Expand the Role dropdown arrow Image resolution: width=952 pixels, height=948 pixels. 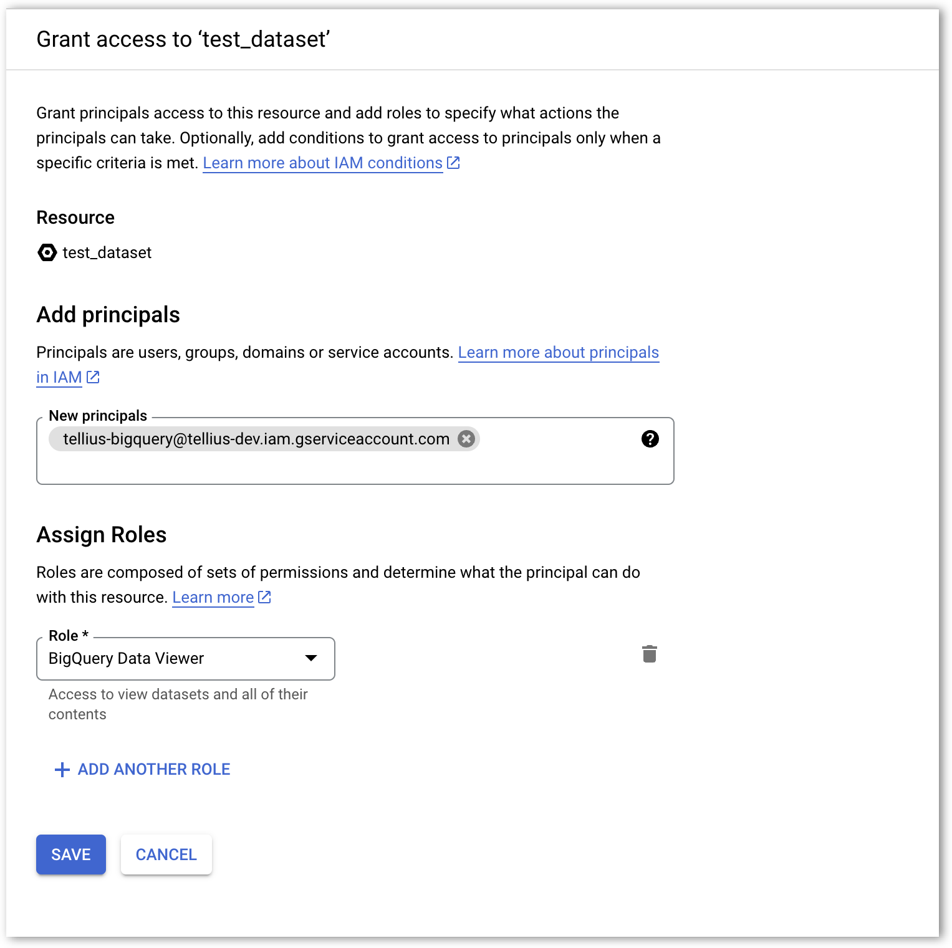click(310, 658)
